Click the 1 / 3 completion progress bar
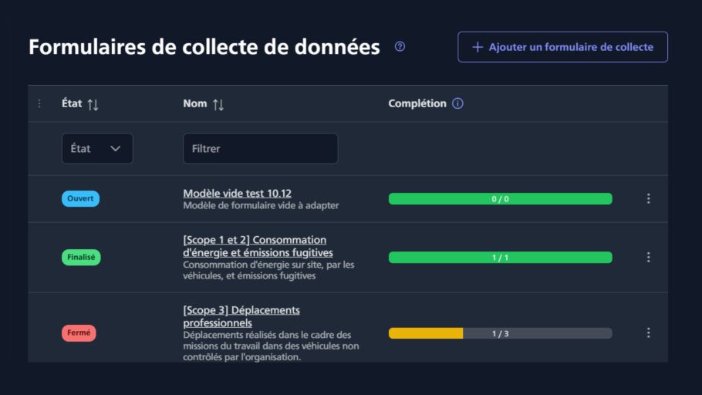Screen dimensions: 702x395 [x=500, y=333]
